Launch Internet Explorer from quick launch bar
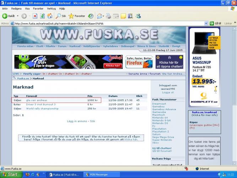This screenshot has height=178, width=237. [33, 174]
